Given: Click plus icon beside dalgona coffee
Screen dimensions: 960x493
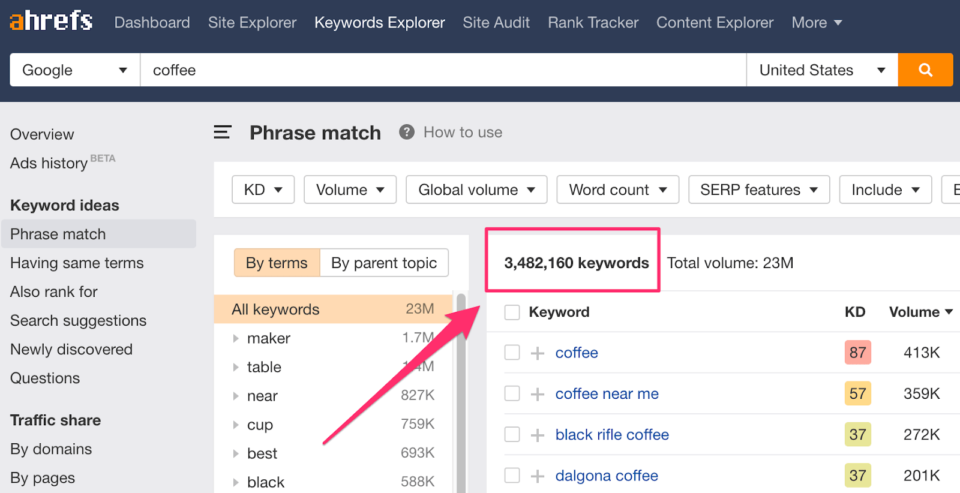Looking at the screenshot, I should (x=538, y=476).
